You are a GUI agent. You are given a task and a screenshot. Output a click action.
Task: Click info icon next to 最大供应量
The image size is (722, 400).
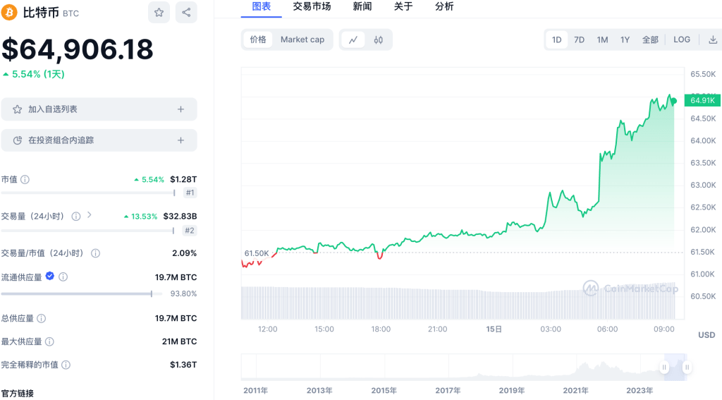49,341
